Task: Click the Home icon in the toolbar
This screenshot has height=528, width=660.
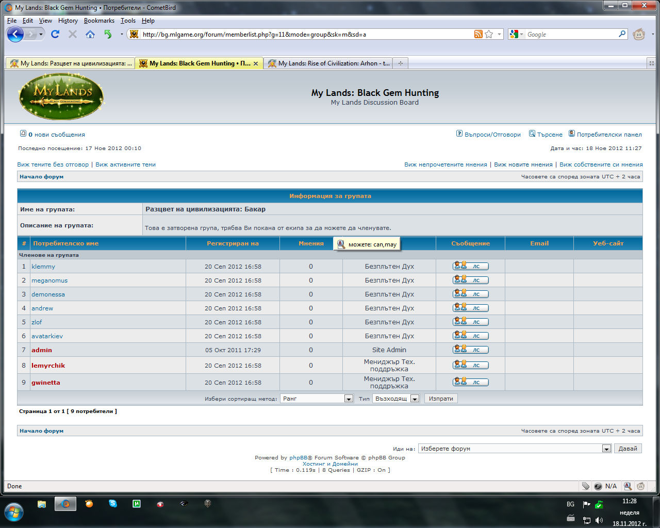Action: tap(90, 35)
